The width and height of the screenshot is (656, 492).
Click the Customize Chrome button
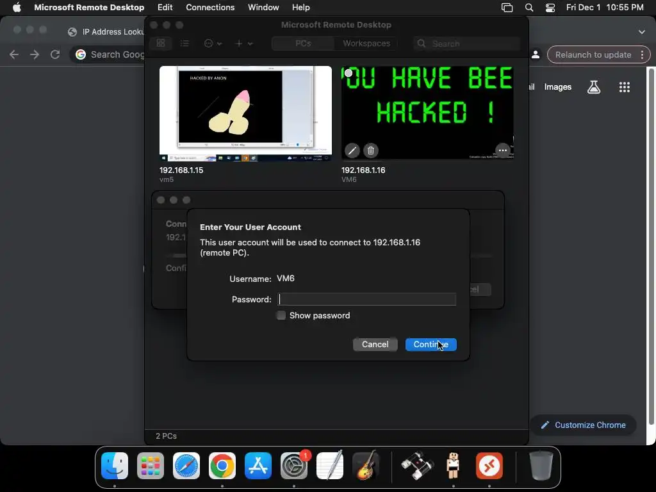583,425
